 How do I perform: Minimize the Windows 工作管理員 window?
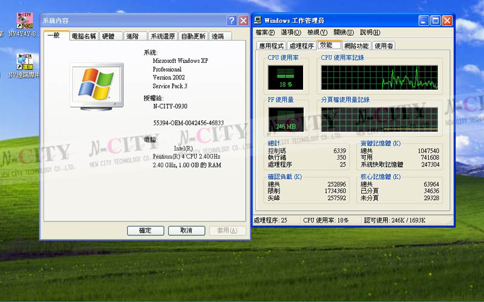pos(423,21)
